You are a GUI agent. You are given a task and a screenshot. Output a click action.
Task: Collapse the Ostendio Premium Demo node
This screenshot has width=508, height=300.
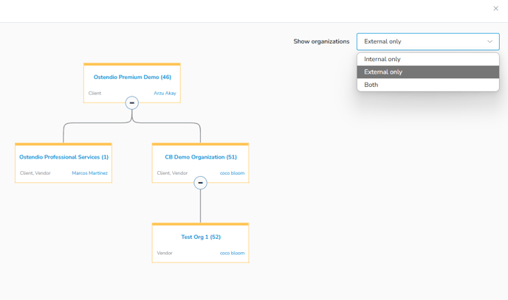[132, 102]
